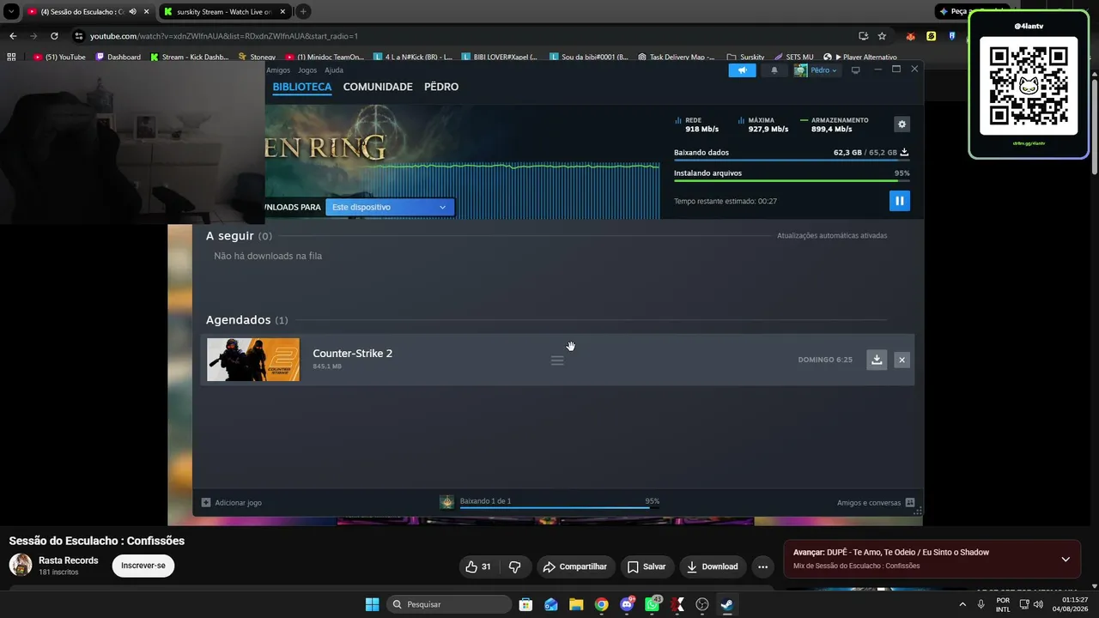The image size is (1099, 618).
Task: Open File Explorer from the taskbar
Action: pos(576,604)
